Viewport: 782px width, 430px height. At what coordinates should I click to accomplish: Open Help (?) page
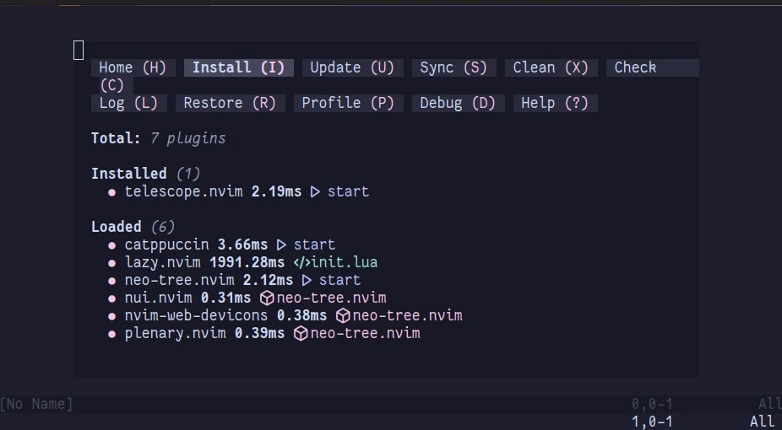point(555,103)
